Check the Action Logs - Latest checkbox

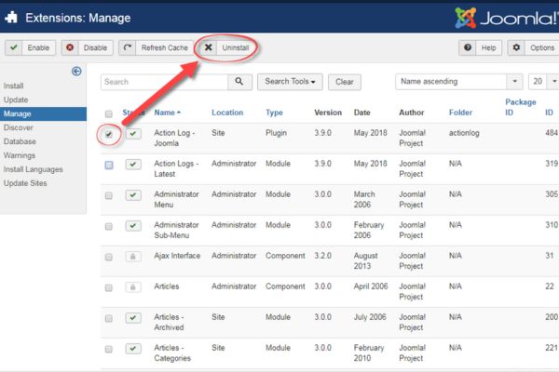pos(109,166)
